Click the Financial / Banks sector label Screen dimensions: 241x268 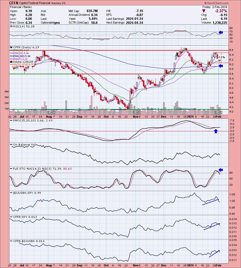click(21, 7)
